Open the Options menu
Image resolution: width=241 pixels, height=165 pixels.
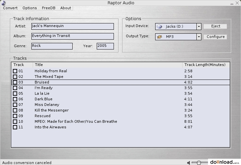(30, 8)
